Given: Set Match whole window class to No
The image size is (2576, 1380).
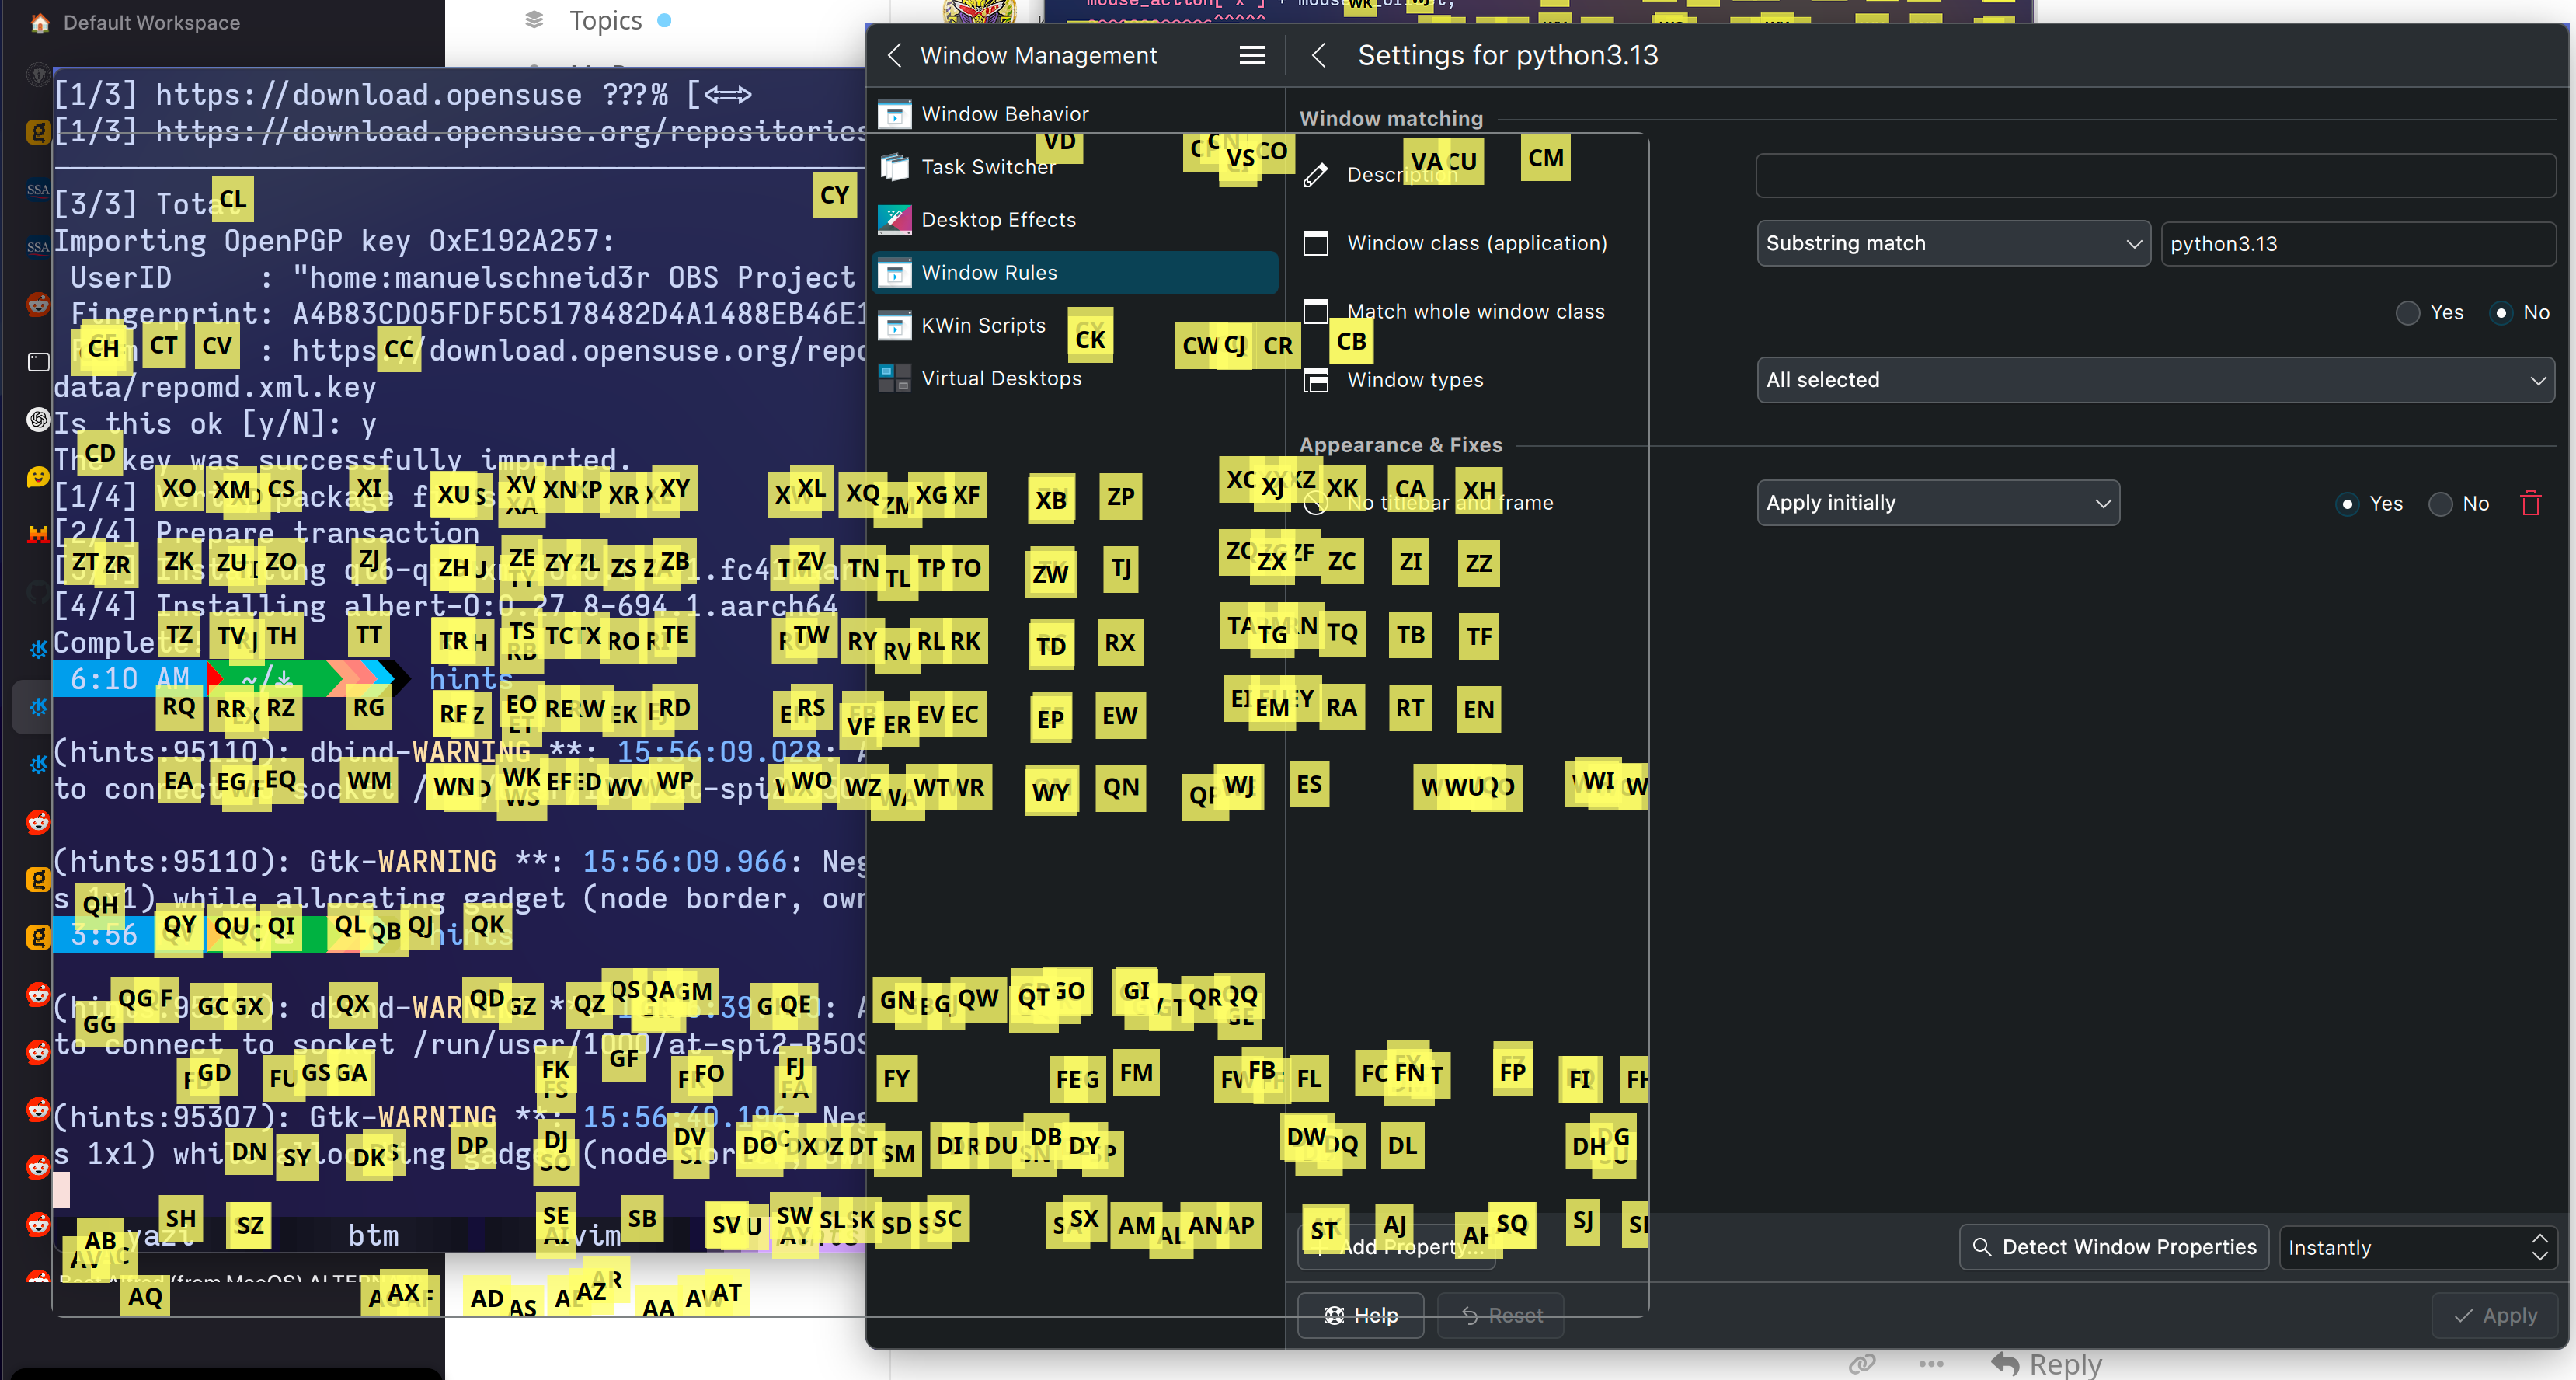Looking at the screenshot, I should 2501,313.
